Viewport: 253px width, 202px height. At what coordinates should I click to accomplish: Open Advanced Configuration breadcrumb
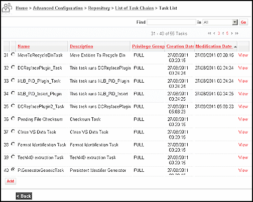(58, 8)
